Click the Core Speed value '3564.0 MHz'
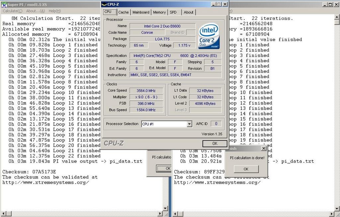Image resolution: width=340 pixels, height=217 pixels. click(x=146, y=91)
